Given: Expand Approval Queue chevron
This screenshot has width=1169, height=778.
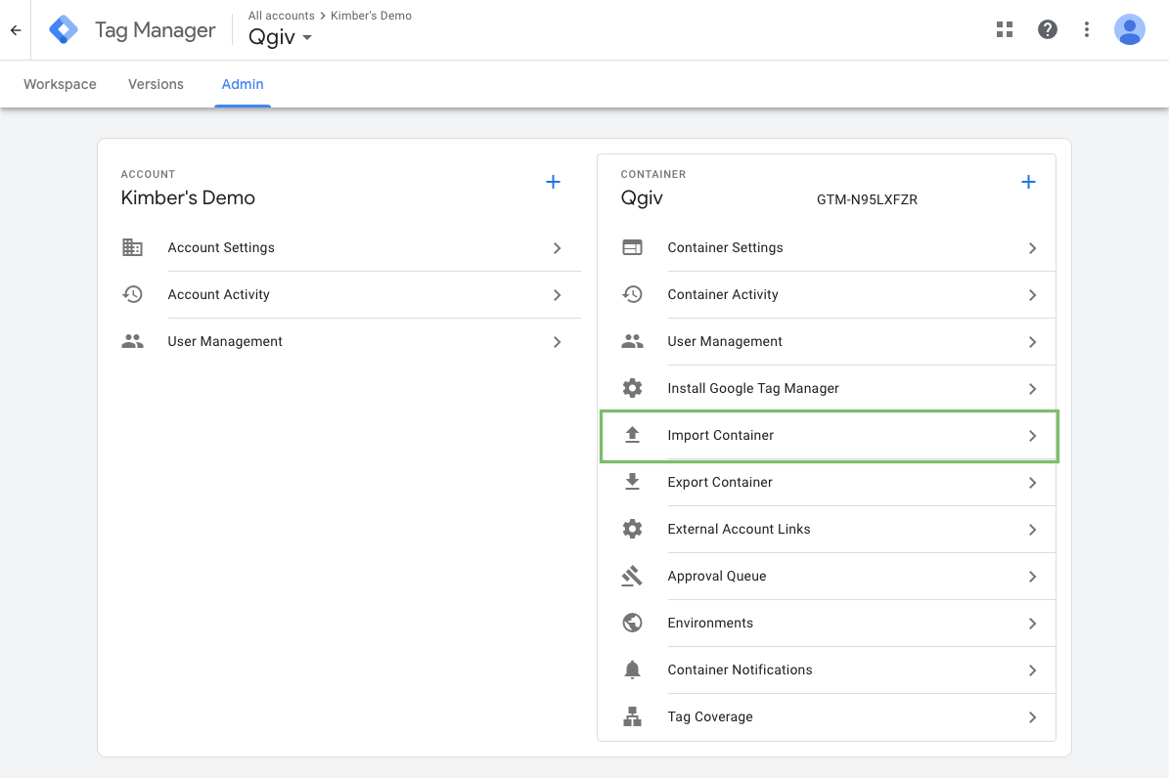Looking at the screenshot, I should coord(1033,577).
